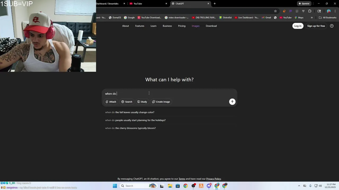Open the DumaOS bookmark
Image resolution: width=339 pixels, height=190 pixels.
tap(115, 18)
